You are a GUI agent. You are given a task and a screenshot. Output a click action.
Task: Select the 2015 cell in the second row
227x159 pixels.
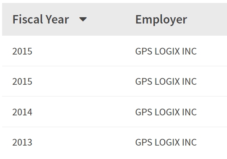click(x=22, y=81)
